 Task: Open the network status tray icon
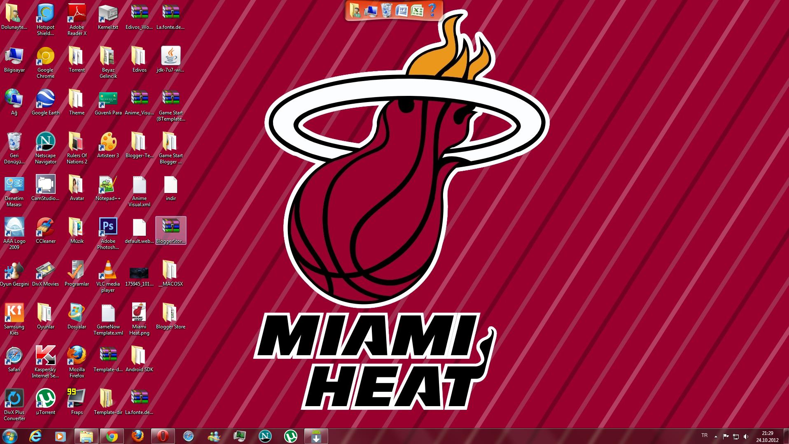click(736, 436)
